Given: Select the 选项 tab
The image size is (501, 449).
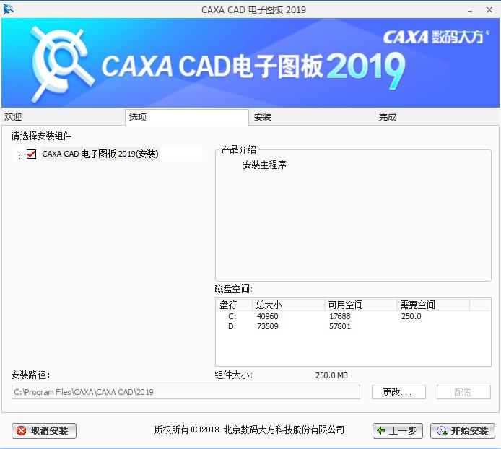Looking at the screenshot, I should point(187,117).
